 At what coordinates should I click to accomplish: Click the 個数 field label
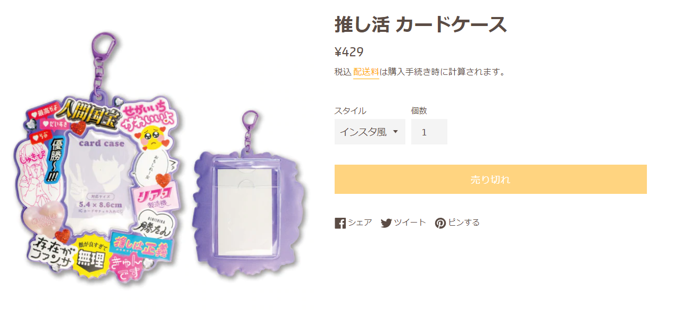419,110
